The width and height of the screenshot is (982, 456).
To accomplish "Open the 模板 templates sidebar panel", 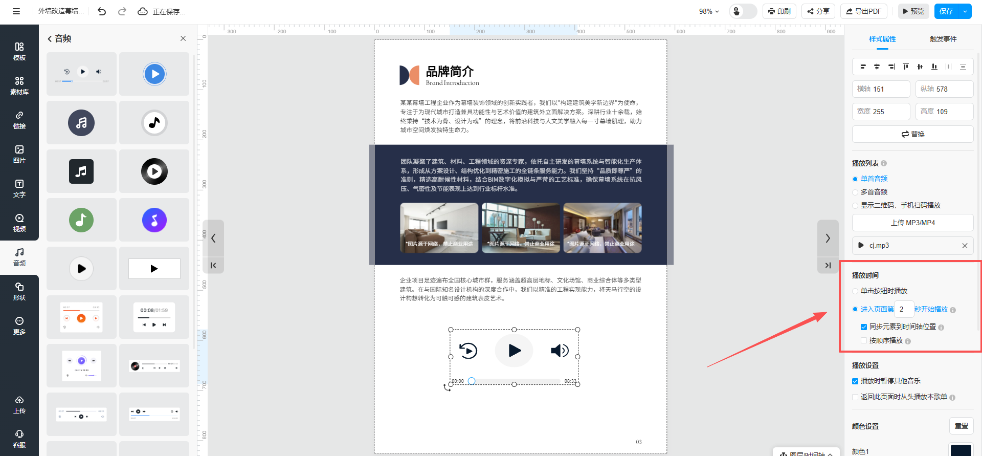I will pos(19,51).
